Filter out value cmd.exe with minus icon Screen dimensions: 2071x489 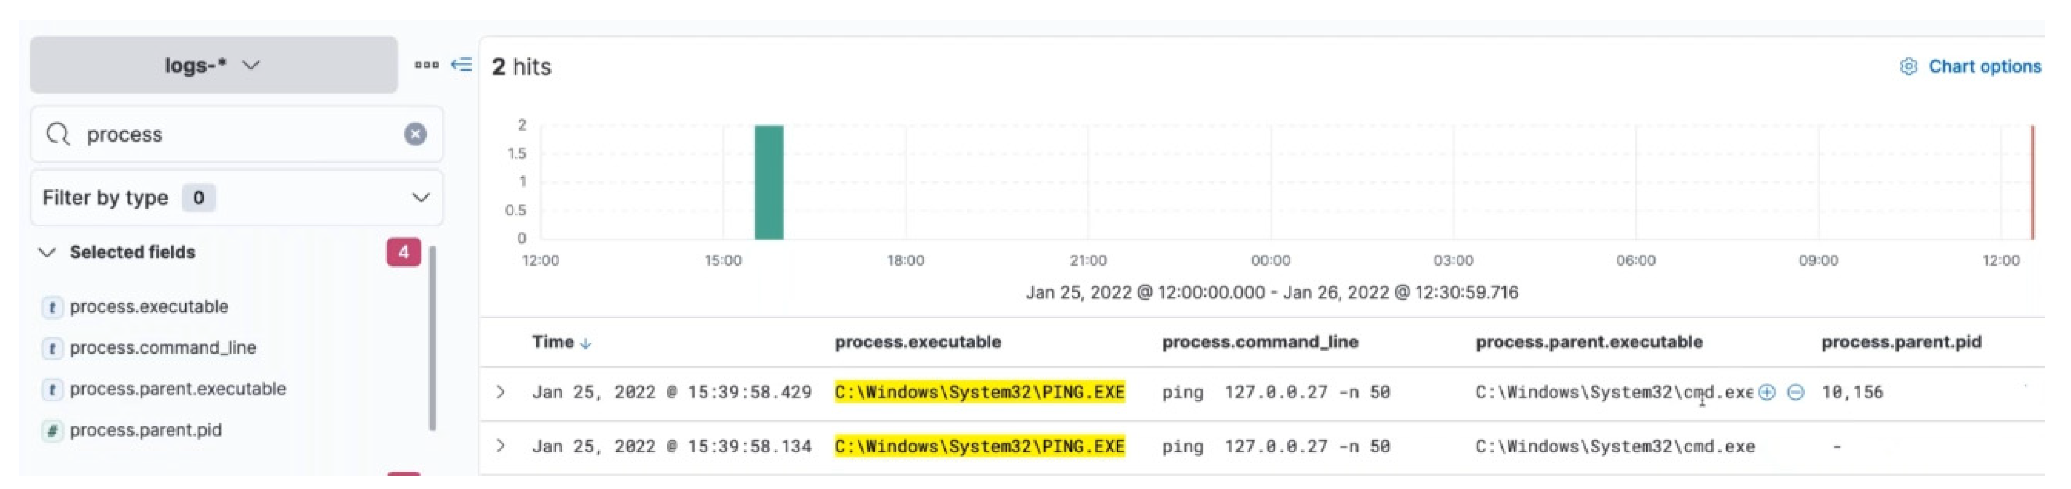click(1795, 392)
